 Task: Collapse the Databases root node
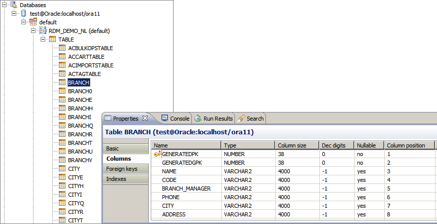[x=5, y=5]
